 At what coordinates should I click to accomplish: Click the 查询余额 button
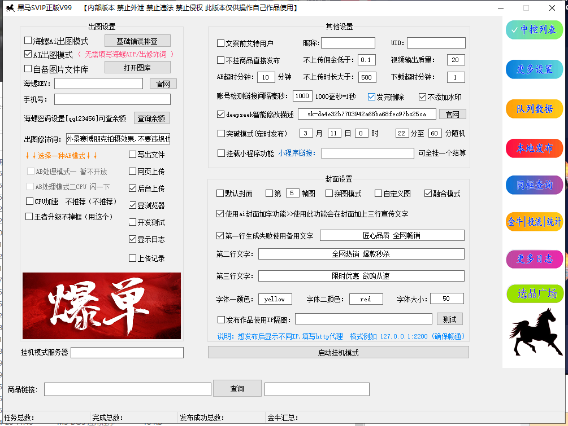[x=150, y=119]
